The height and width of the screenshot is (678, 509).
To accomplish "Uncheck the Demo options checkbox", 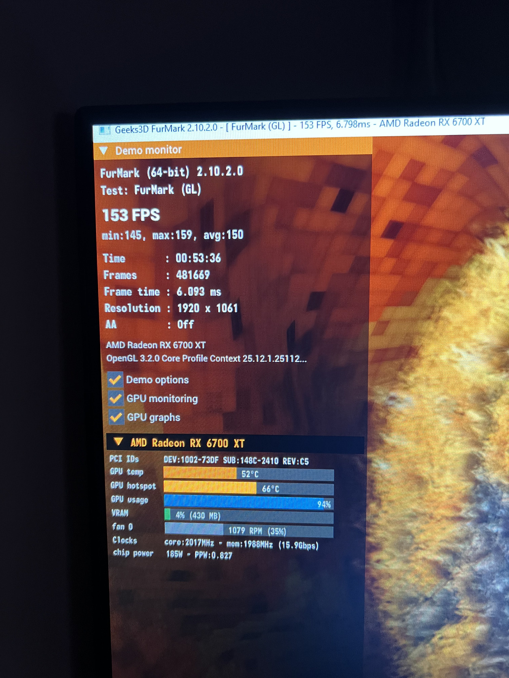I will click(115, 380).
